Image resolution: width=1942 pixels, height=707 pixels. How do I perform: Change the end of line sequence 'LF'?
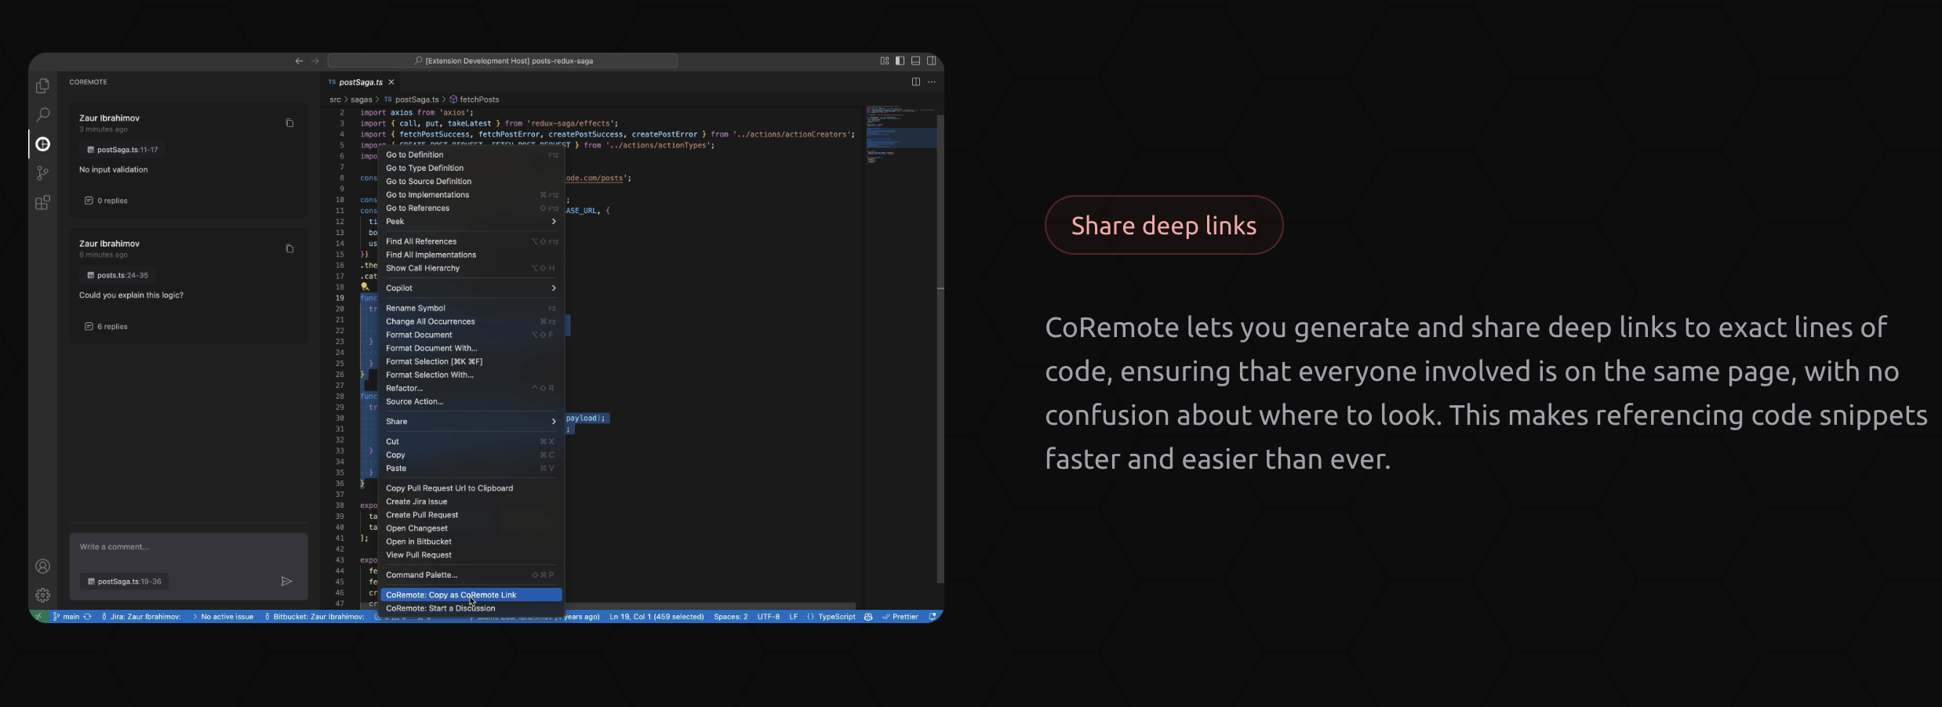(x=793, y=616)
